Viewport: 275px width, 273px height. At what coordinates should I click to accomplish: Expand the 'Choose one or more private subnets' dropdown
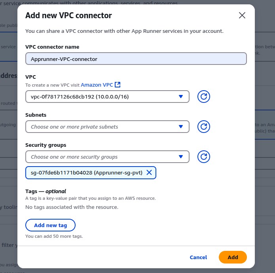103,127
